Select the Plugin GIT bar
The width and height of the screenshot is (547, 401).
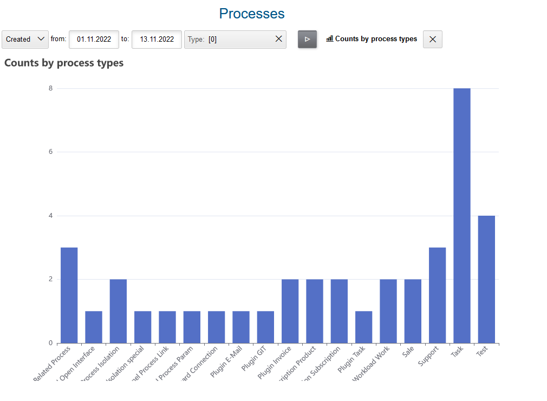265,327
